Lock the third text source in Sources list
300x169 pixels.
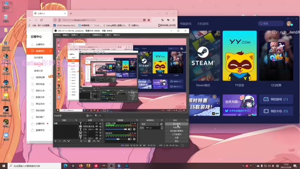[x=100, y=129]
